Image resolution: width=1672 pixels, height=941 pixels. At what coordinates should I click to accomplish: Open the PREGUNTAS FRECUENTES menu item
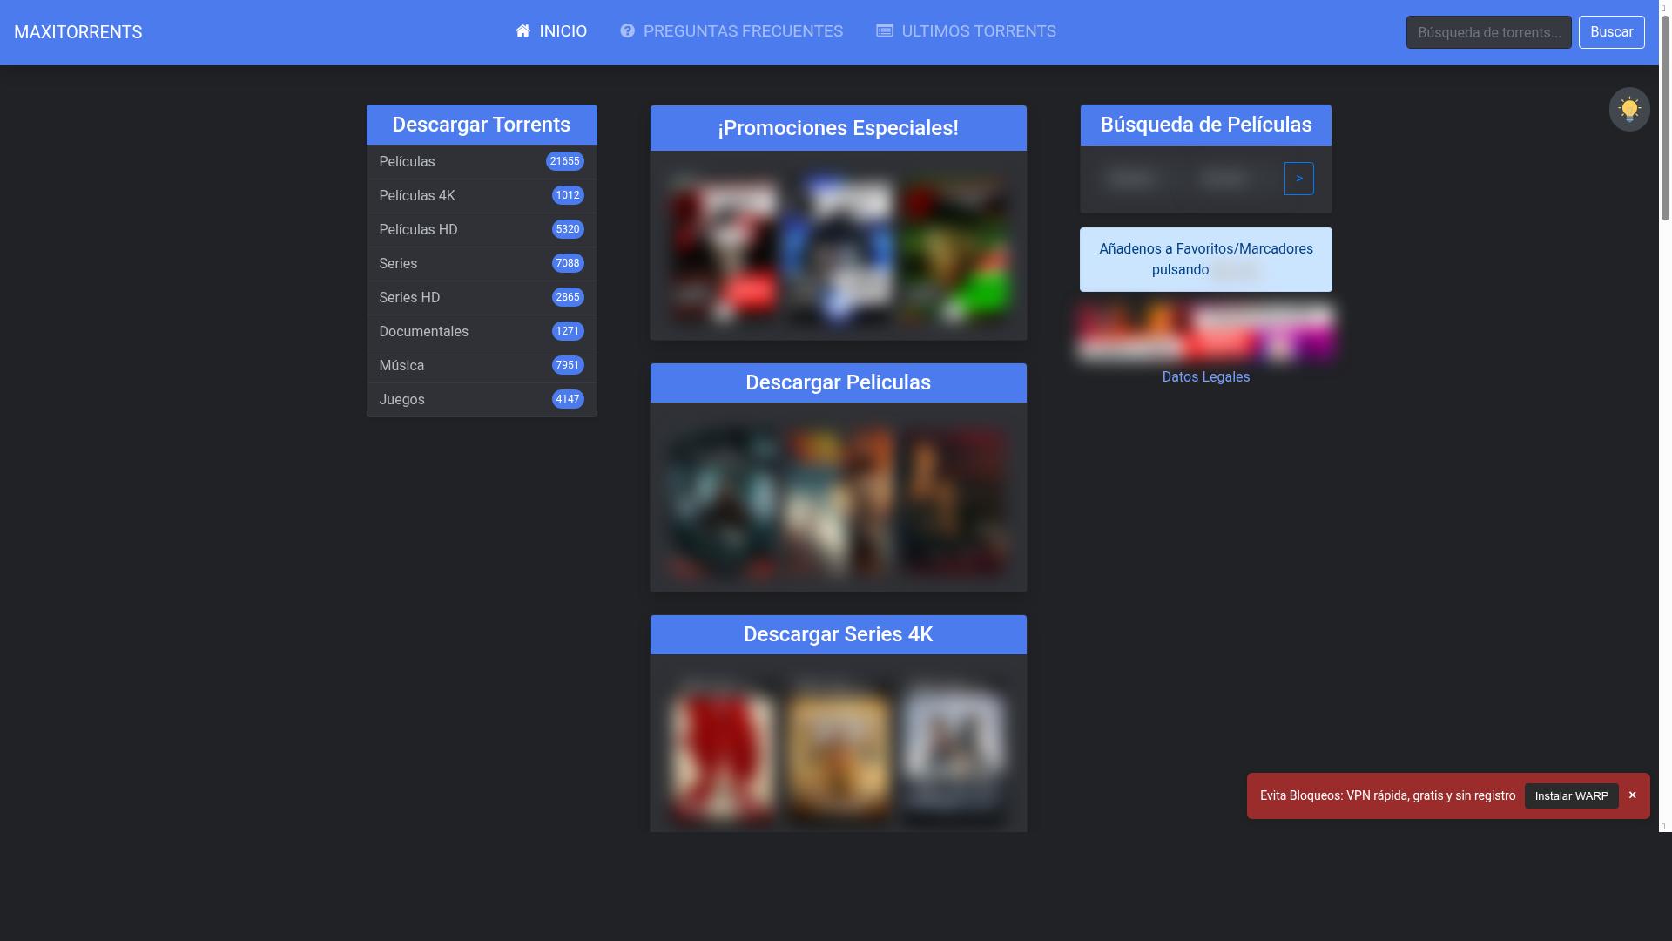(742, 31)
